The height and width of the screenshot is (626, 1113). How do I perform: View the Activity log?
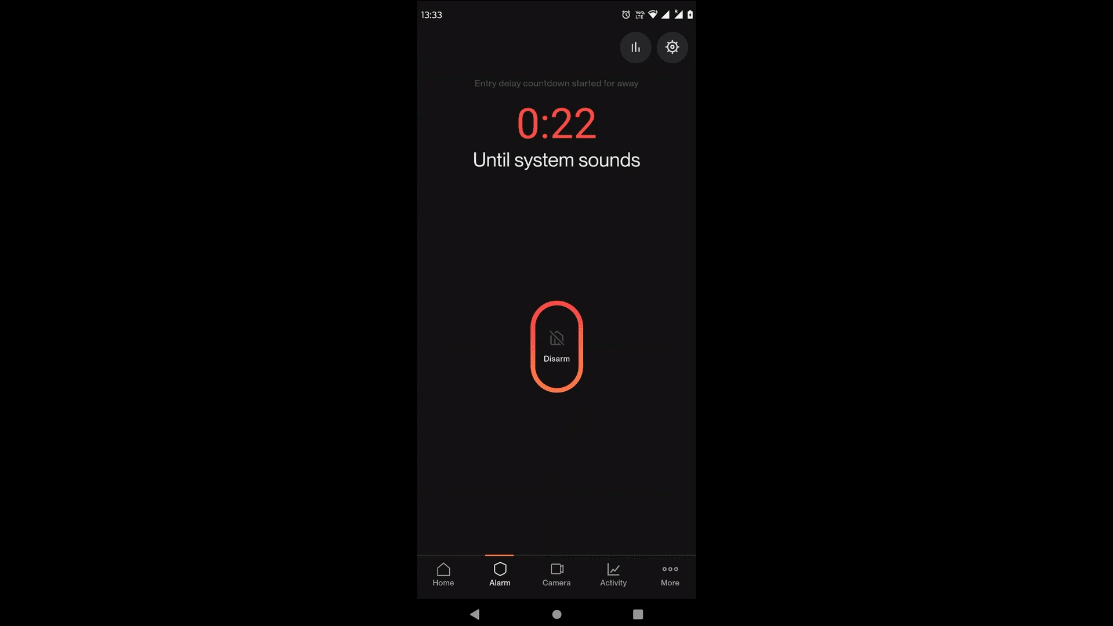612,573
